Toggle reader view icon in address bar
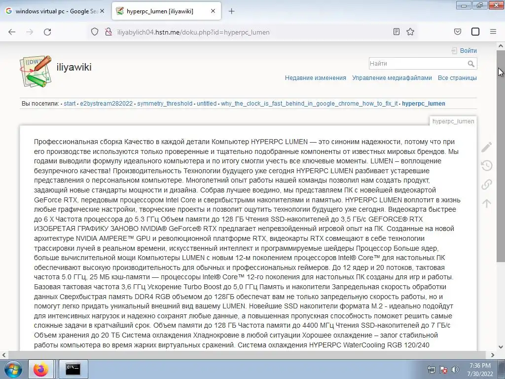 coord(397,32)
